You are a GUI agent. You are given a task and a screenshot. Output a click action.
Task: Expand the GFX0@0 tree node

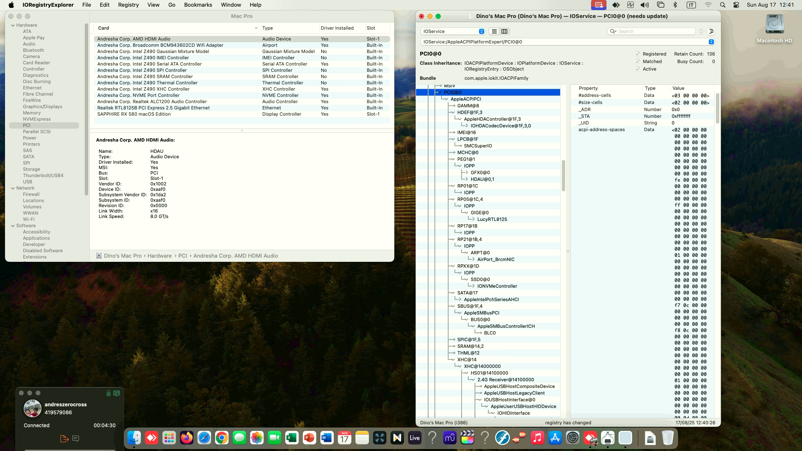pos(466,172)
